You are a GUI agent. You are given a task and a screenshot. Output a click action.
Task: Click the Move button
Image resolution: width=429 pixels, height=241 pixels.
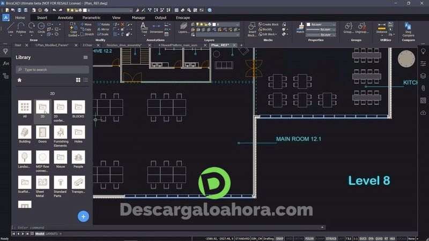point(86,24)
